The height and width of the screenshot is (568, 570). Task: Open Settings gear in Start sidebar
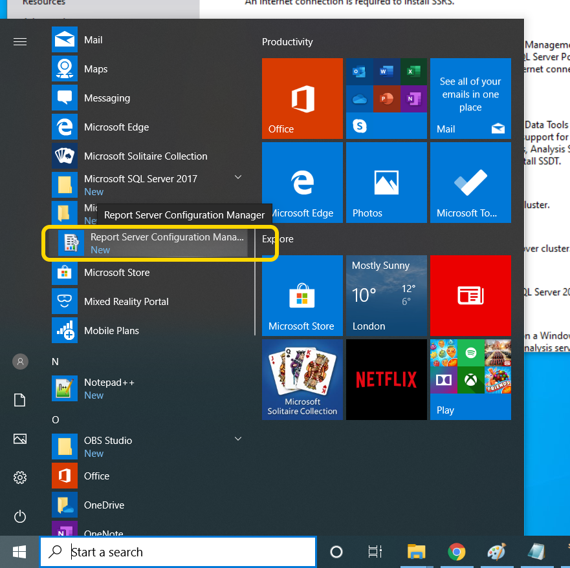pyautogui.click(x=20, y=478)
